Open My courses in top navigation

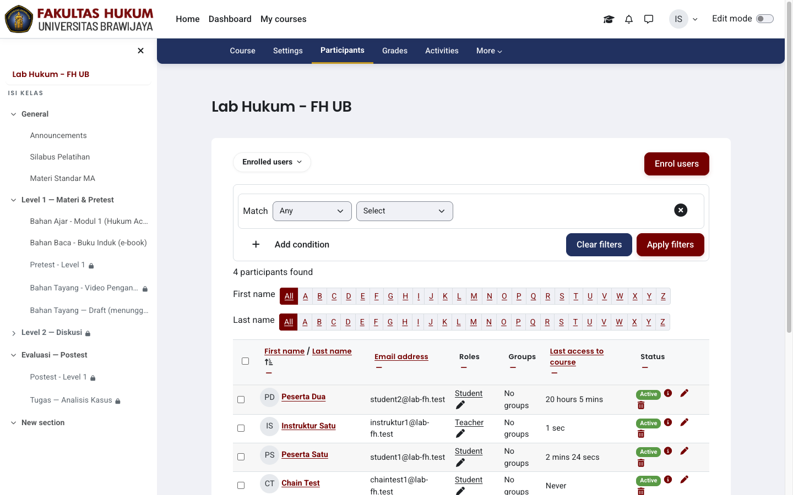284,19
